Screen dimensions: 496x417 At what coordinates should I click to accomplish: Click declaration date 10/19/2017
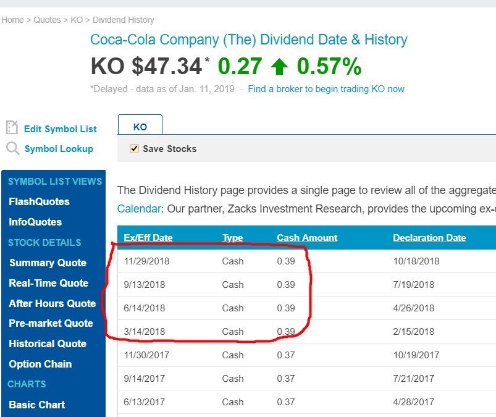click(416, 355)
